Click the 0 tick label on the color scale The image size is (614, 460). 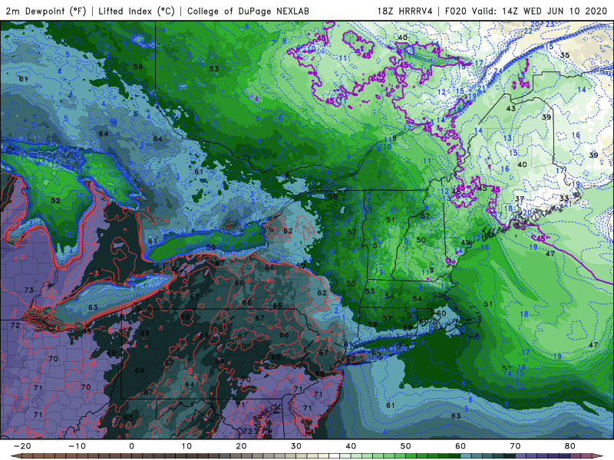point(131,446)
